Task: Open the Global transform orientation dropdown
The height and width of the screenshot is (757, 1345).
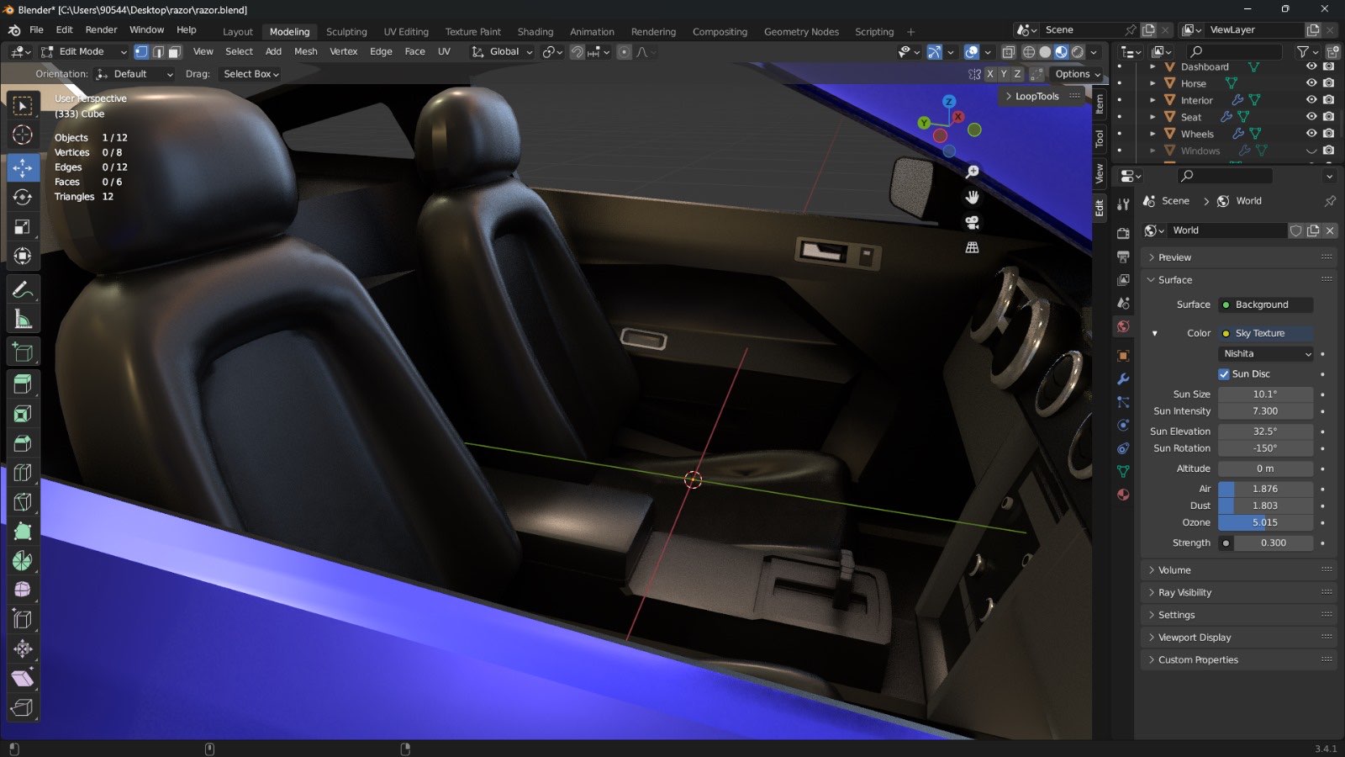Action: coord(503,52)
